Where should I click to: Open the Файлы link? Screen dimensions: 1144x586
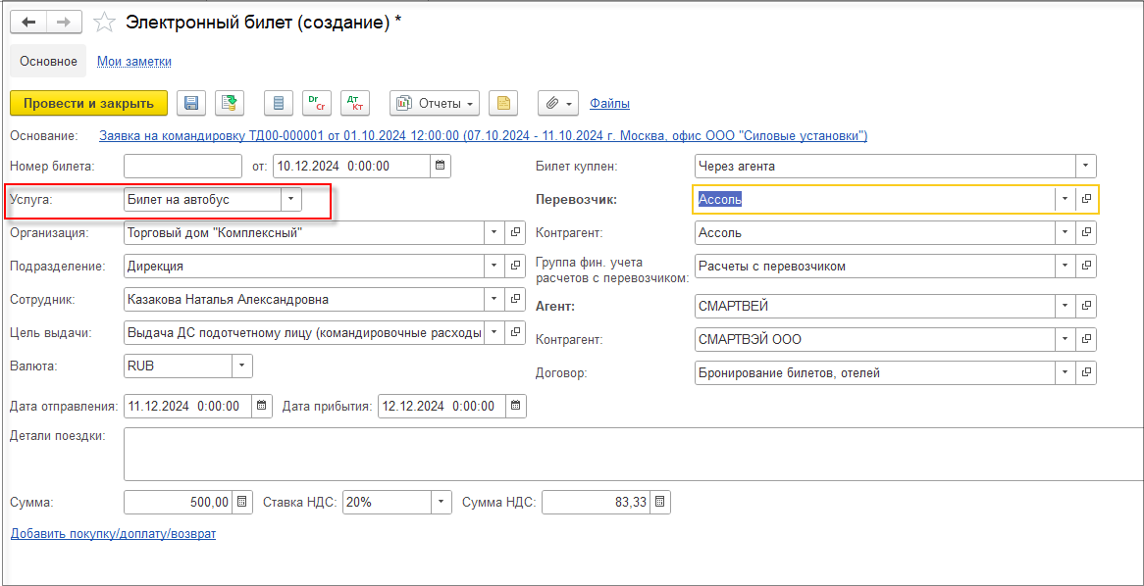pyautogui.click(x=610, y=104)
